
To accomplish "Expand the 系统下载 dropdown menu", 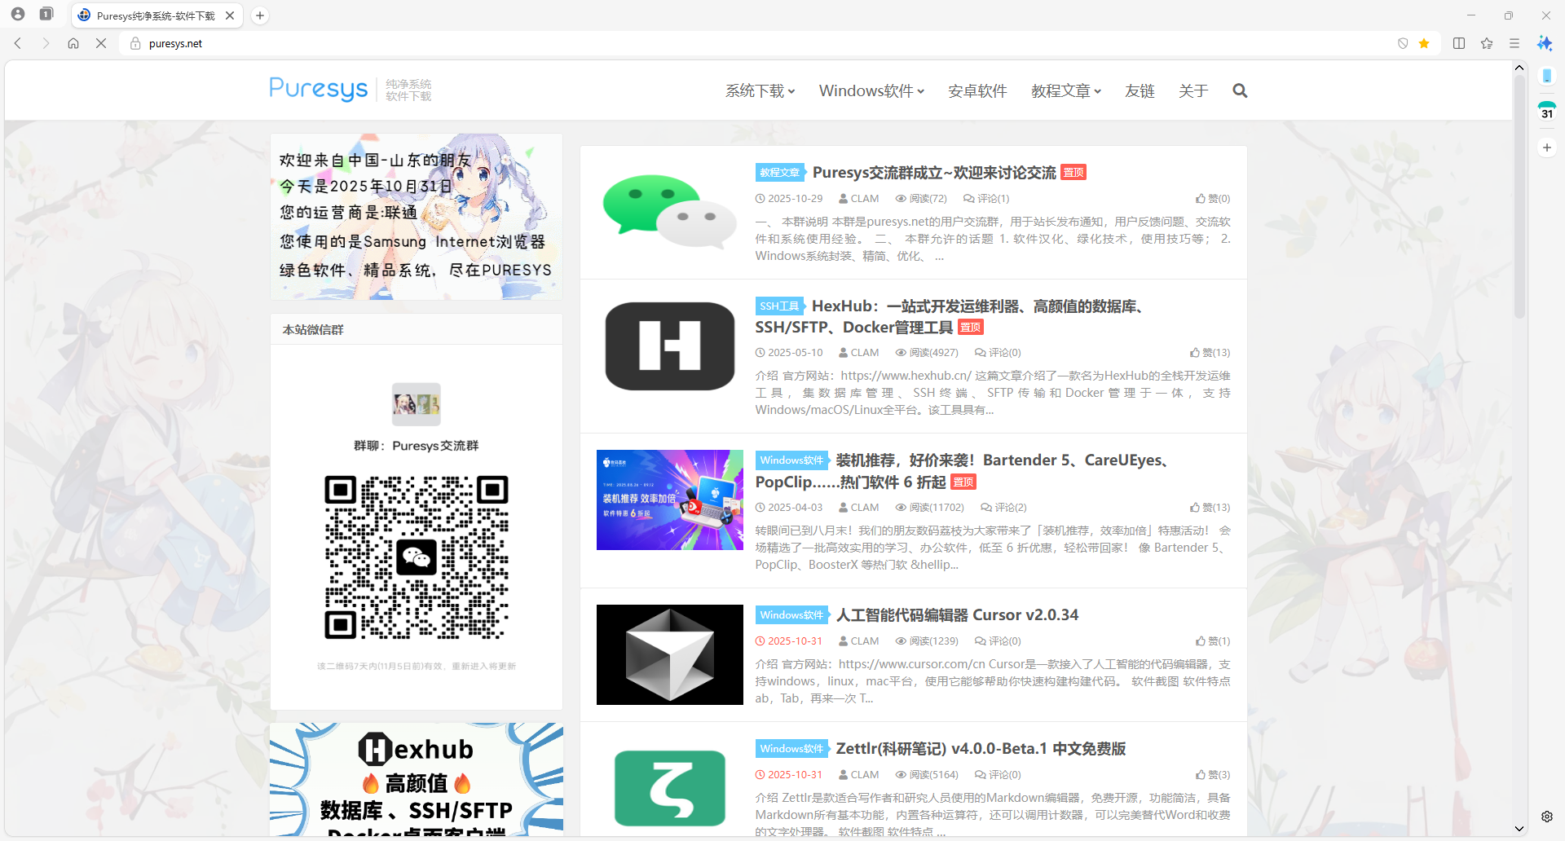I will pyautogui.click(x=760, y=91).
